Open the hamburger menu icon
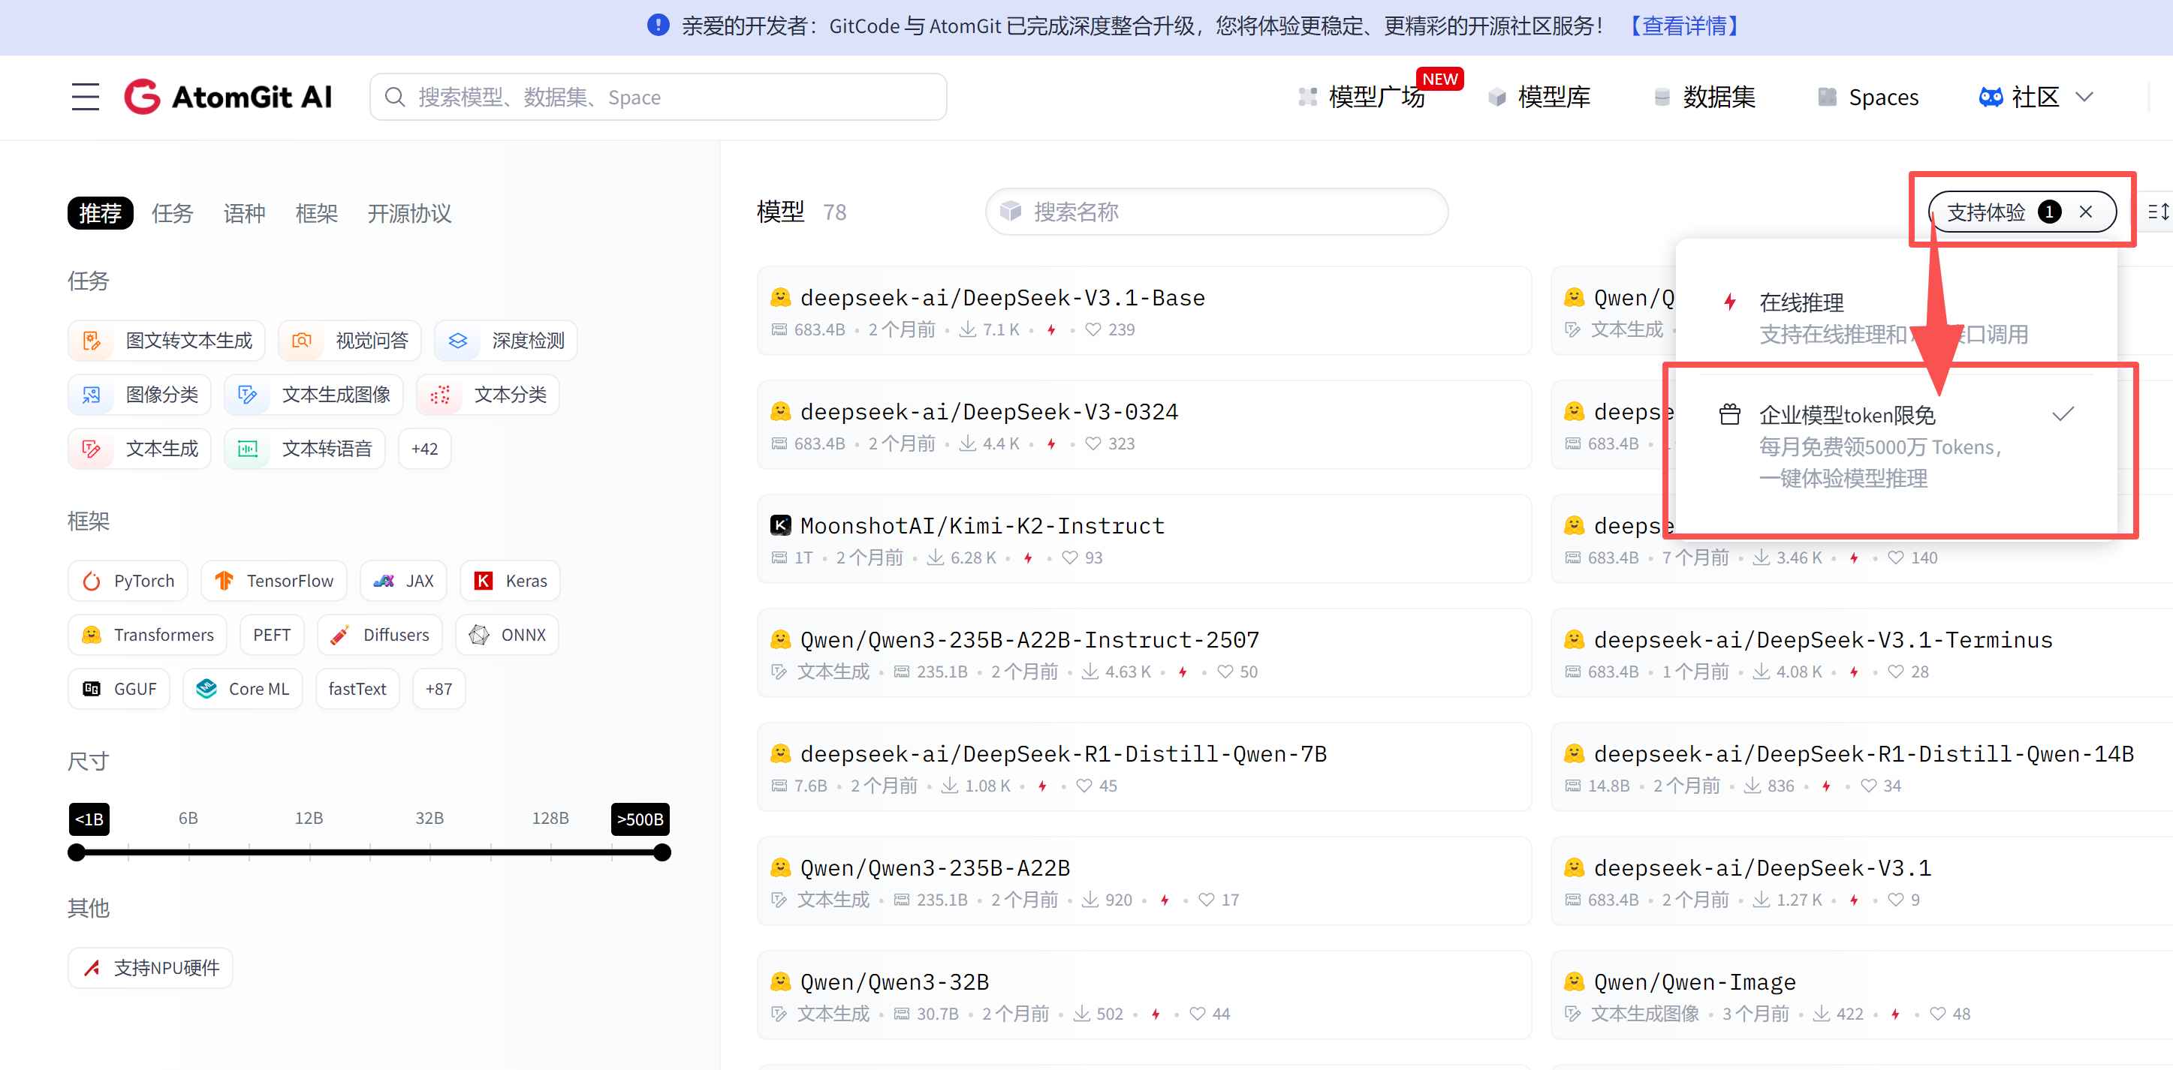The width and height of the screenshot is (2173, 1070). pos(85,97)
